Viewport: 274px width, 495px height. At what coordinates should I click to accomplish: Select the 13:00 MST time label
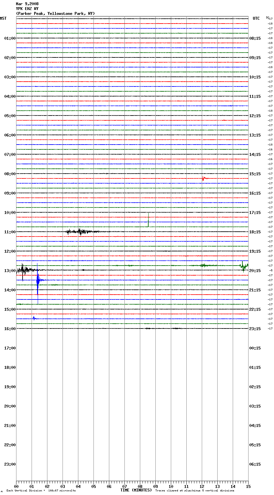(10, 270)
